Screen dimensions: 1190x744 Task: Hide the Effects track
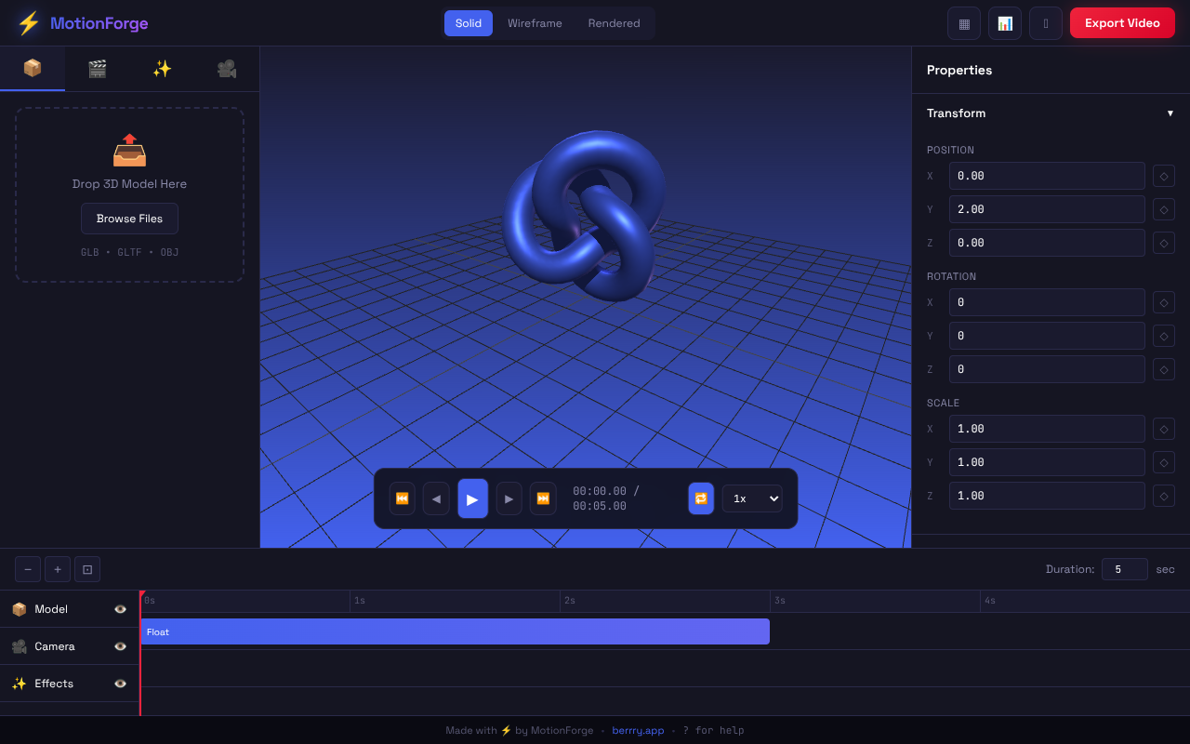pos(120,684)
